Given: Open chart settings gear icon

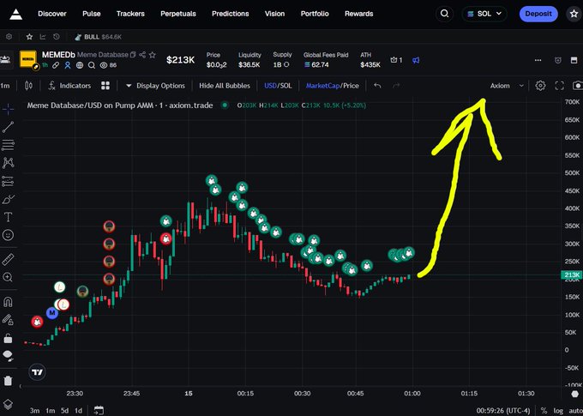Looking at the screenshot, I should [x=540, y=86].
